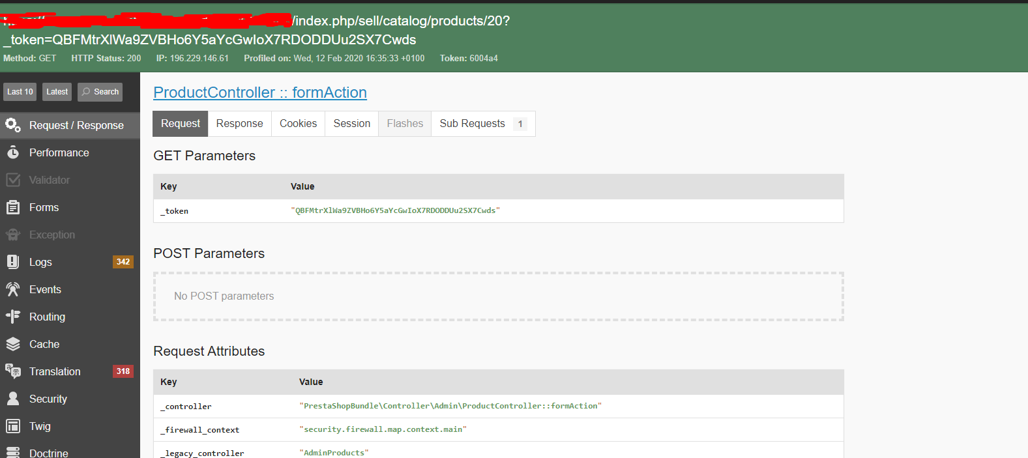Click the 318 Translation count badge
Screen dimensions: 1028x458
pyautogui.click(x=123, y=371)
